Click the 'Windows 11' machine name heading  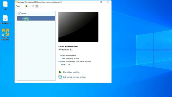(x=66, y=50)
